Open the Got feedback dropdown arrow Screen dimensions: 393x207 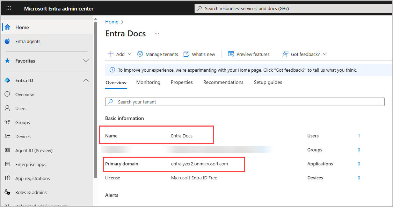tap(325, 54)
